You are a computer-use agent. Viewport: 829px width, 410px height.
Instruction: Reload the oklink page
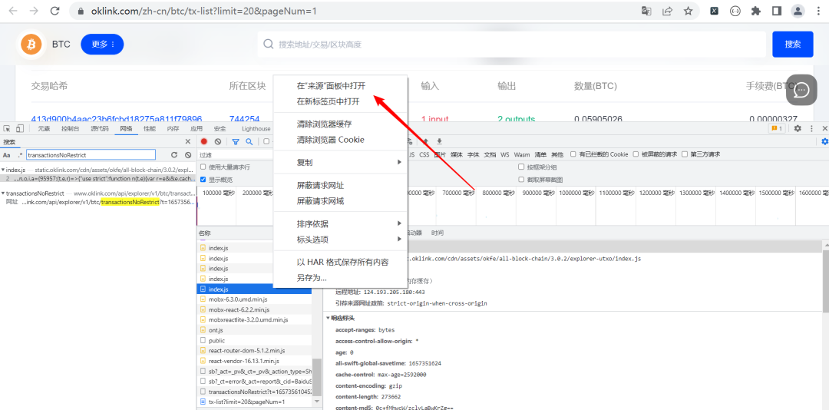[x=54, y=11]
